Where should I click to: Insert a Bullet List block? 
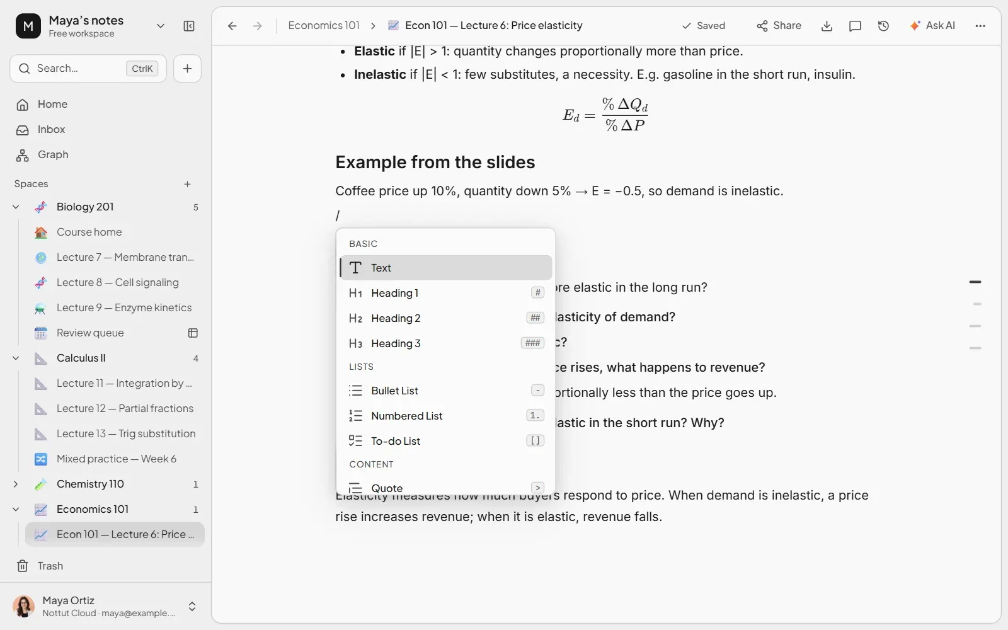tap(446, 391)
